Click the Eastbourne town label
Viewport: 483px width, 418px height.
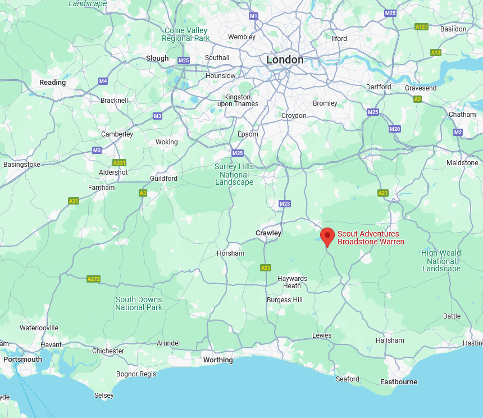[399, 382]
